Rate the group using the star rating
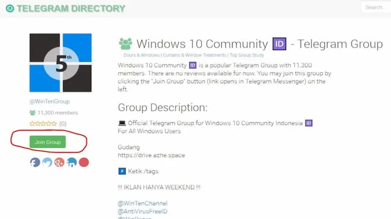This screenshot has height=219, width=391. [43, 123]
